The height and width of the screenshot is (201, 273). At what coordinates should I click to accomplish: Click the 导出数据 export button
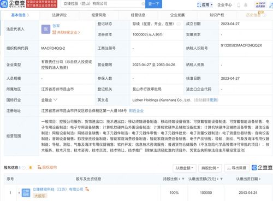(x=237, y=168)
